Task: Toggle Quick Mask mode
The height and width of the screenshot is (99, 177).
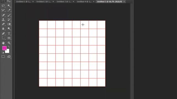Action: coord(3,56)
